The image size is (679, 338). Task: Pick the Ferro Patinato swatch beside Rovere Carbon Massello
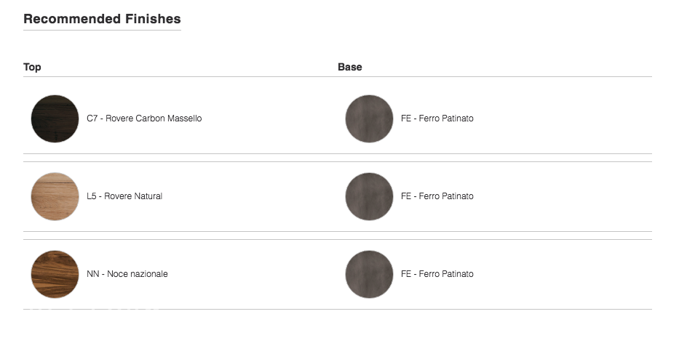[x=370, y=118]
